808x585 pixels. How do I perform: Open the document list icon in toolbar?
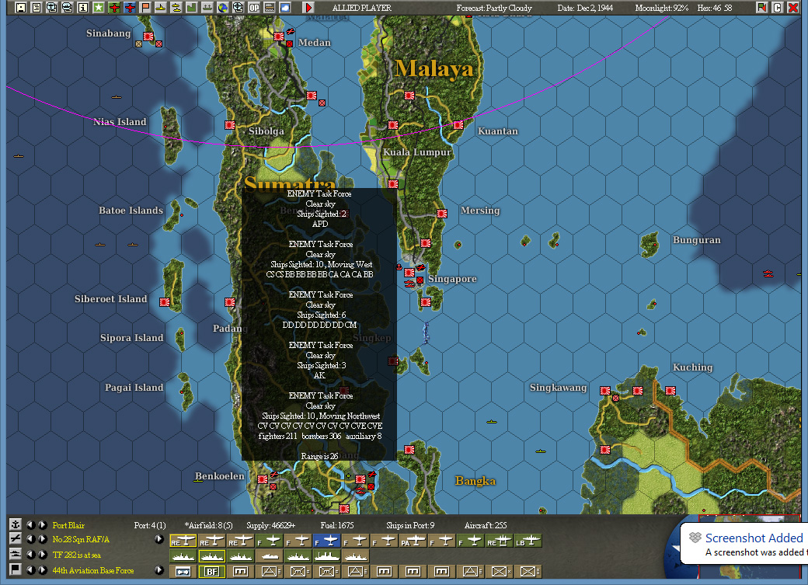[x=36, y=7]
